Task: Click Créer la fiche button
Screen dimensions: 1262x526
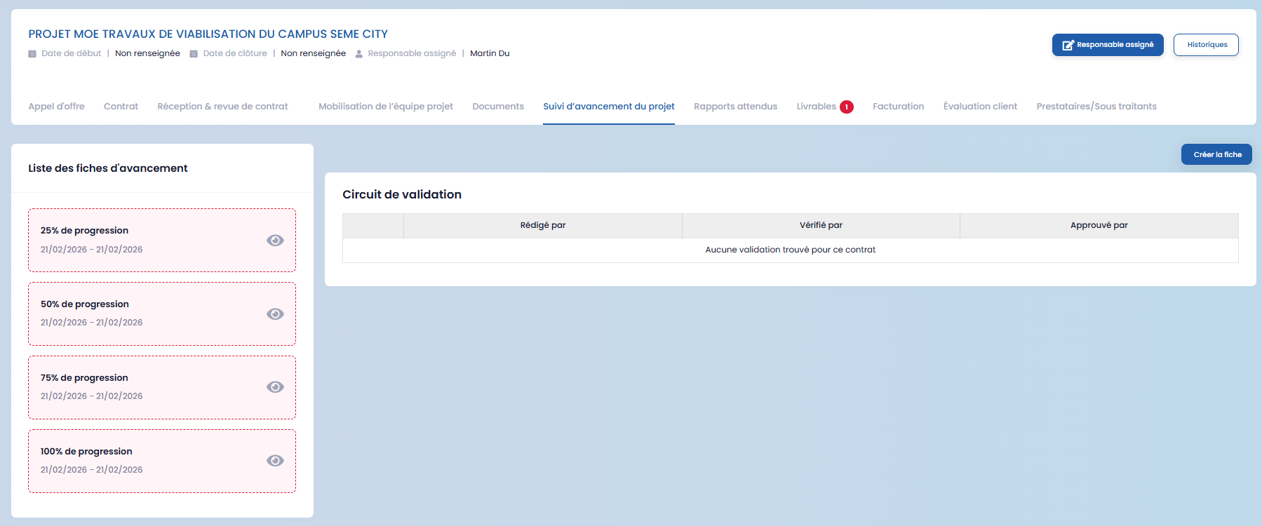Action: (1216, 154)
